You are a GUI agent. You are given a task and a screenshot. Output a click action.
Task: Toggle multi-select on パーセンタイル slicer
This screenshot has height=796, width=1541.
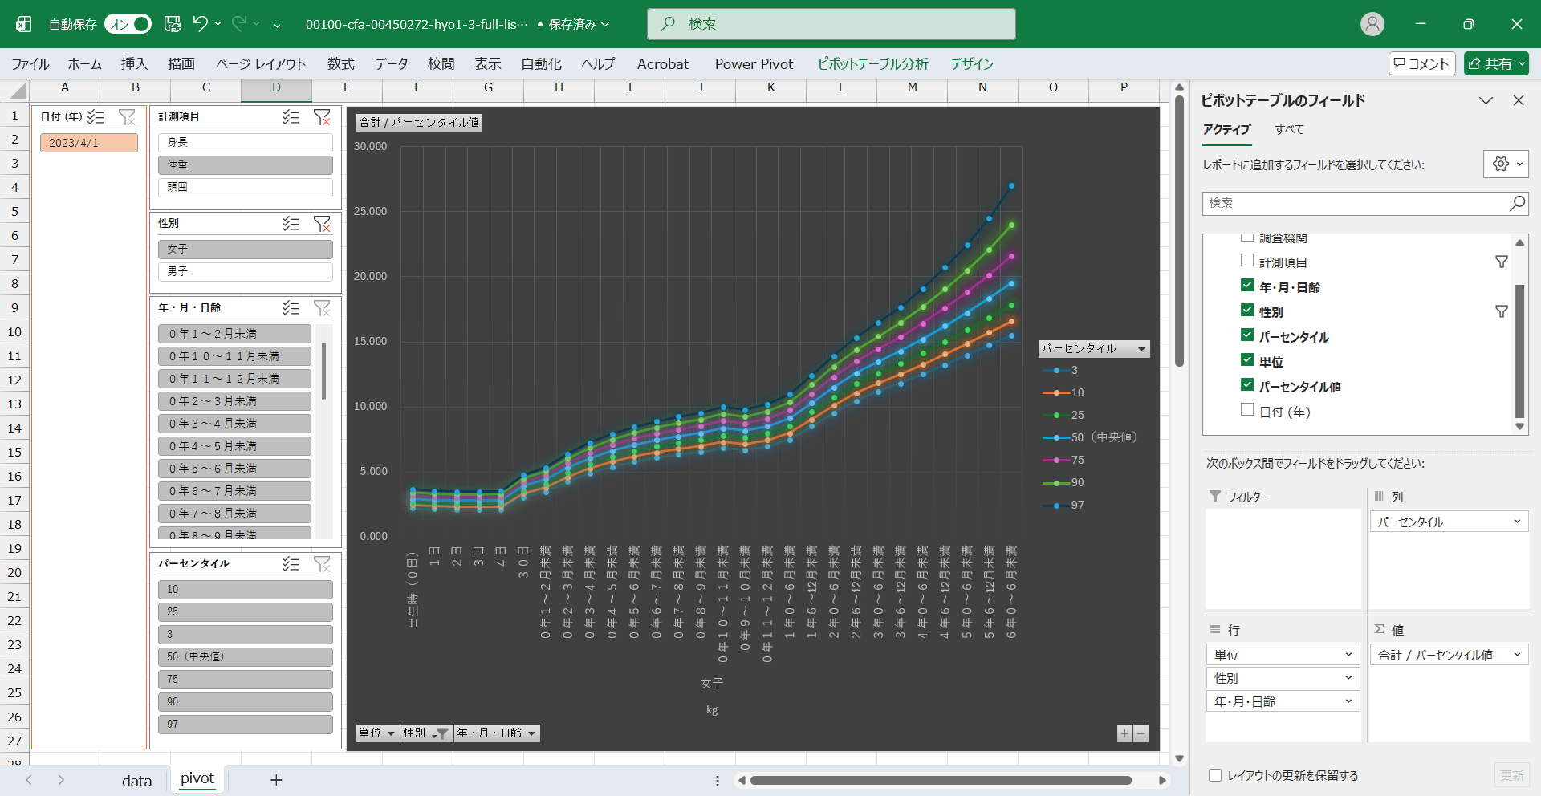291,564
